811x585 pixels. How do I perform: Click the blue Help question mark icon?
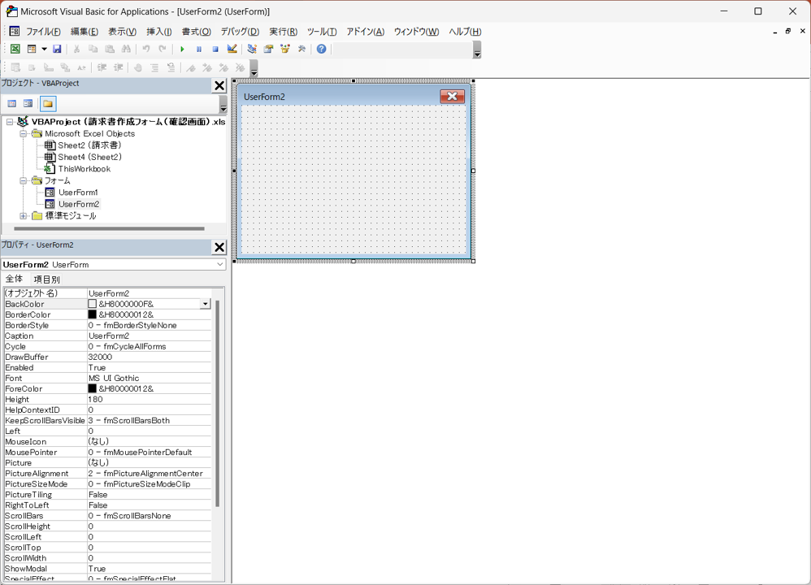[322, 49]
